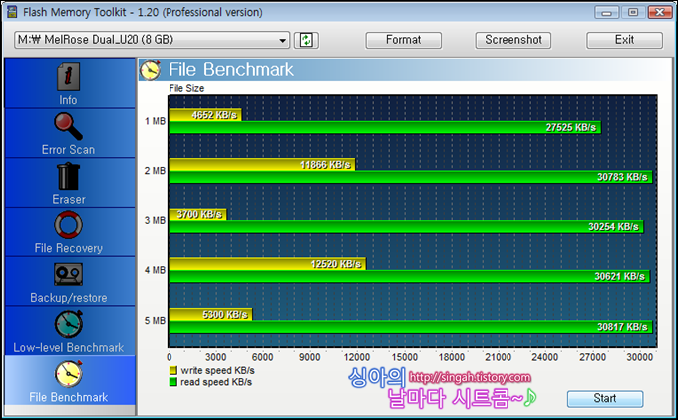Close the Flash Memory Toolkit window
Screen dimensions: 678x420
pos(660,12)
